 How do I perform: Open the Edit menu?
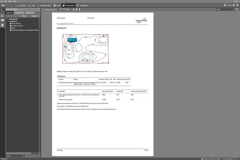coord(6,1)
